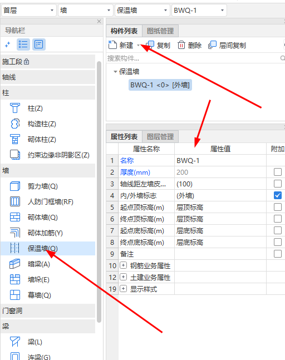Screen dimensions: 285x360
Task: Toggle 附加 checkbox for 备注 row
Action: tap(278, 254)
